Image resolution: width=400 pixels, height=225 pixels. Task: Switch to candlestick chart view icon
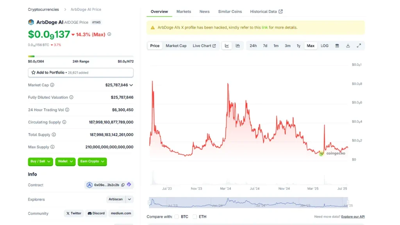click(x=238, y=46)
